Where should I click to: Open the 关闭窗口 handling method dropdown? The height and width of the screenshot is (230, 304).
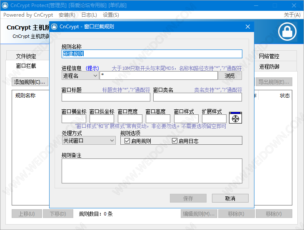click(x=89, y=141)
